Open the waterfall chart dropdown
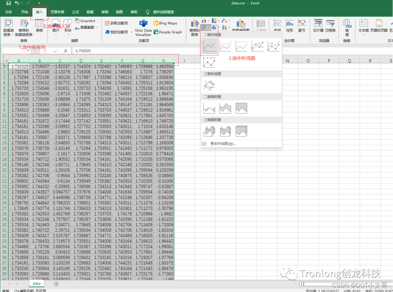393x292 pixels. pos(226,21)
